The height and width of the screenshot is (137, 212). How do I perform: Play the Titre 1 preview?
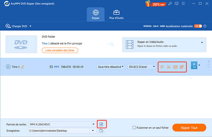(x=8, y=67)
